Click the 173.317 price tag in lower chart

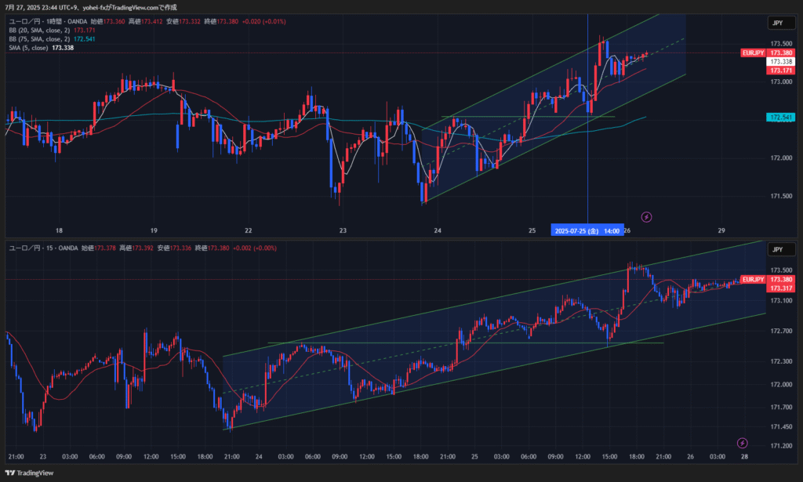point(779,288)
